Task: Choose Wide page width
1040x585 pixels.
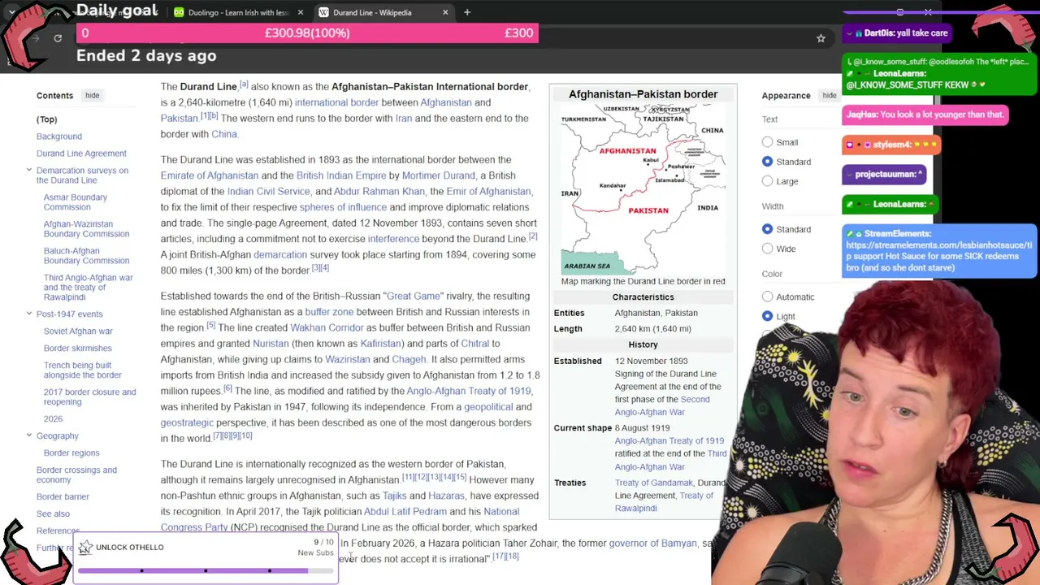Action: coord(767,249)
